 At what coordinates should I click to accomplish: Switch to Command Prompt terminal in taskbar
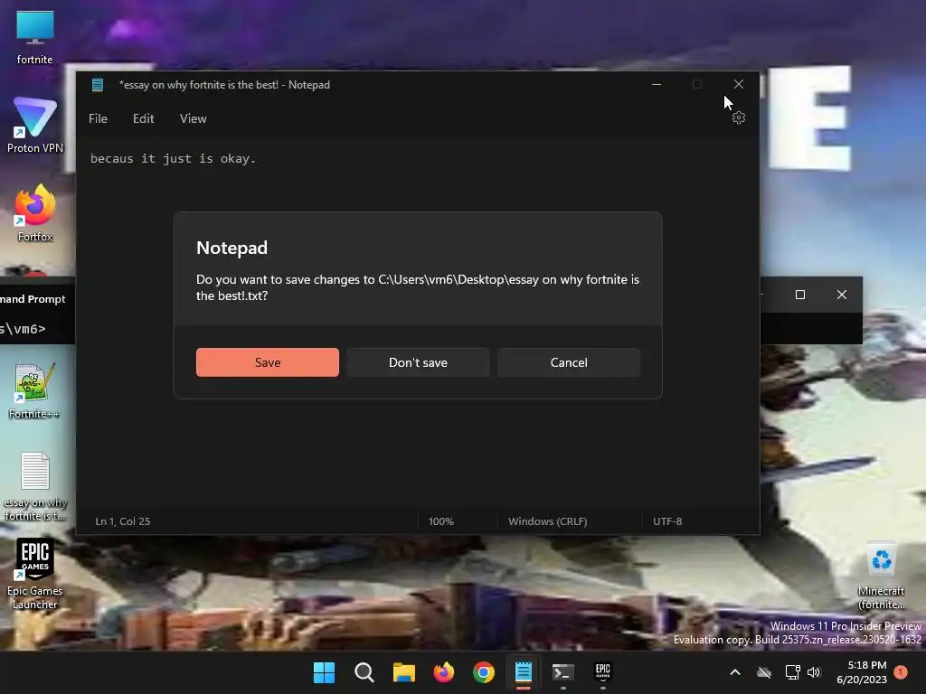tap(562, 672)
